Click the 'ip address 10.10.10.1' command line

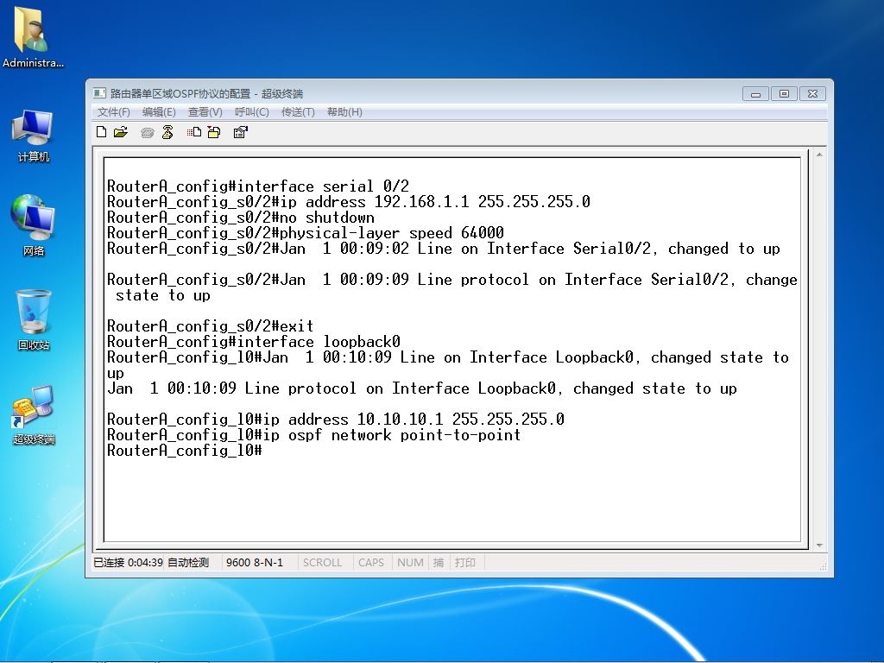336,419
